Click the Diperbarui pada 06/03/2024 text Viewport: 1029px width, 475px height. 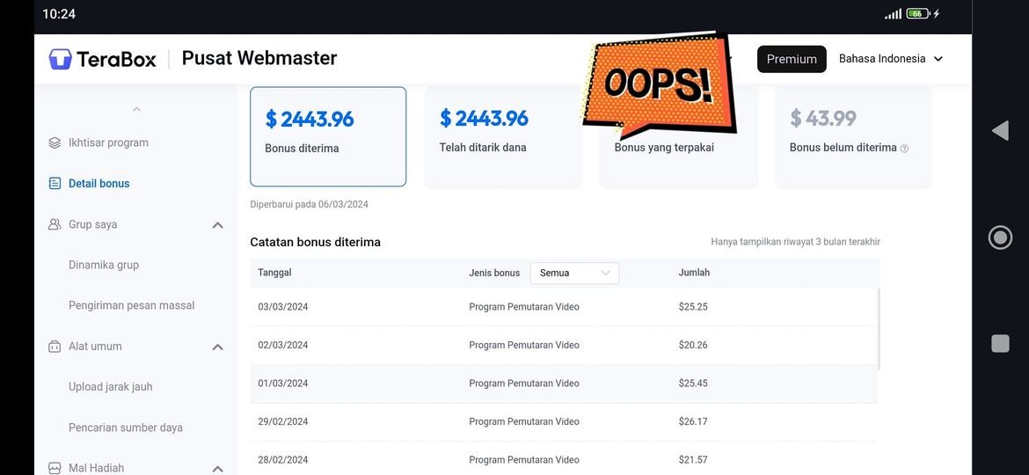pyautogui.click(x=309, y=205)
